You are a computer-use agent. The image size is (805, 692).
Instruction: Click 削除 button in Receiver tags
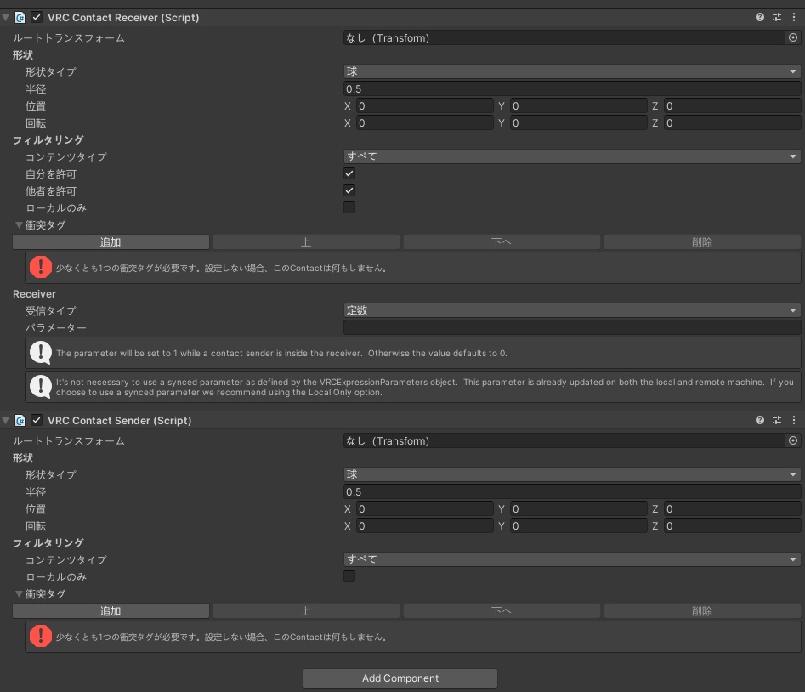coord(702,241)
